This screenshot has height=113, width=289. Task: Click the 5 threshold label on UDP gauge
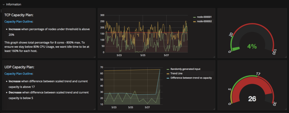coord(230,89)
